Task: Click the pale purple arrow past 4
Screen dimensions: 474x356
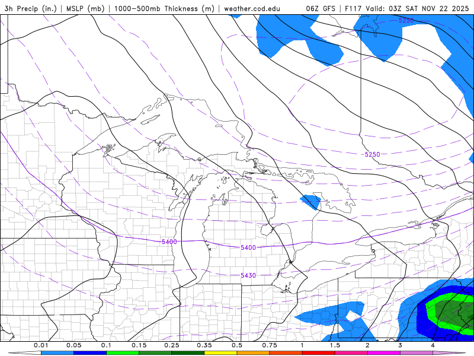Action: (x=449, y=353)
